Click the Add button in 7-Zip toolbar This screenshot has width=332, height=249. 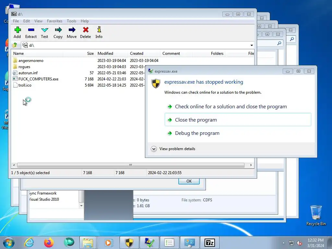tap(18, 32)
